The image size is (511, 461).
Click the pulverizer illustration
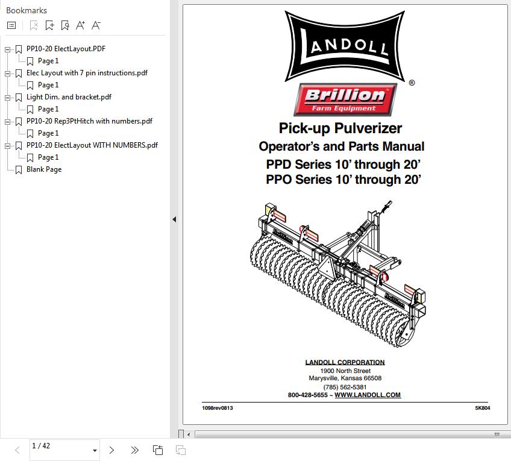[337, 274]
